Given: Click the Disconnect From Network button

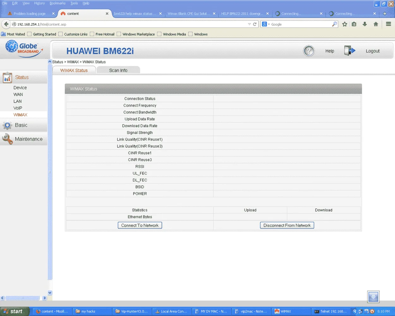Looking at the screenshot, I should point(287,225).
